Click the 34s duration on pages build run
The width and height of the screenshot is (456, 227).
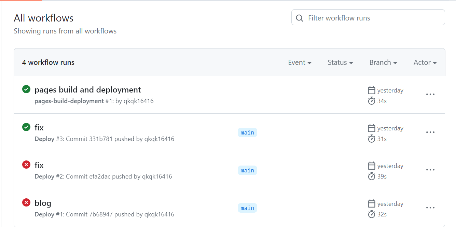click(x=382, y=101)
